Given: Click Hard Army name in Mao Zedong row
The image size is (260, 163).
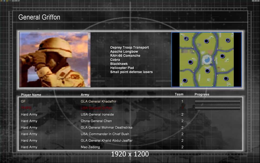Looking at the screenshot, I should coord(29,147).
